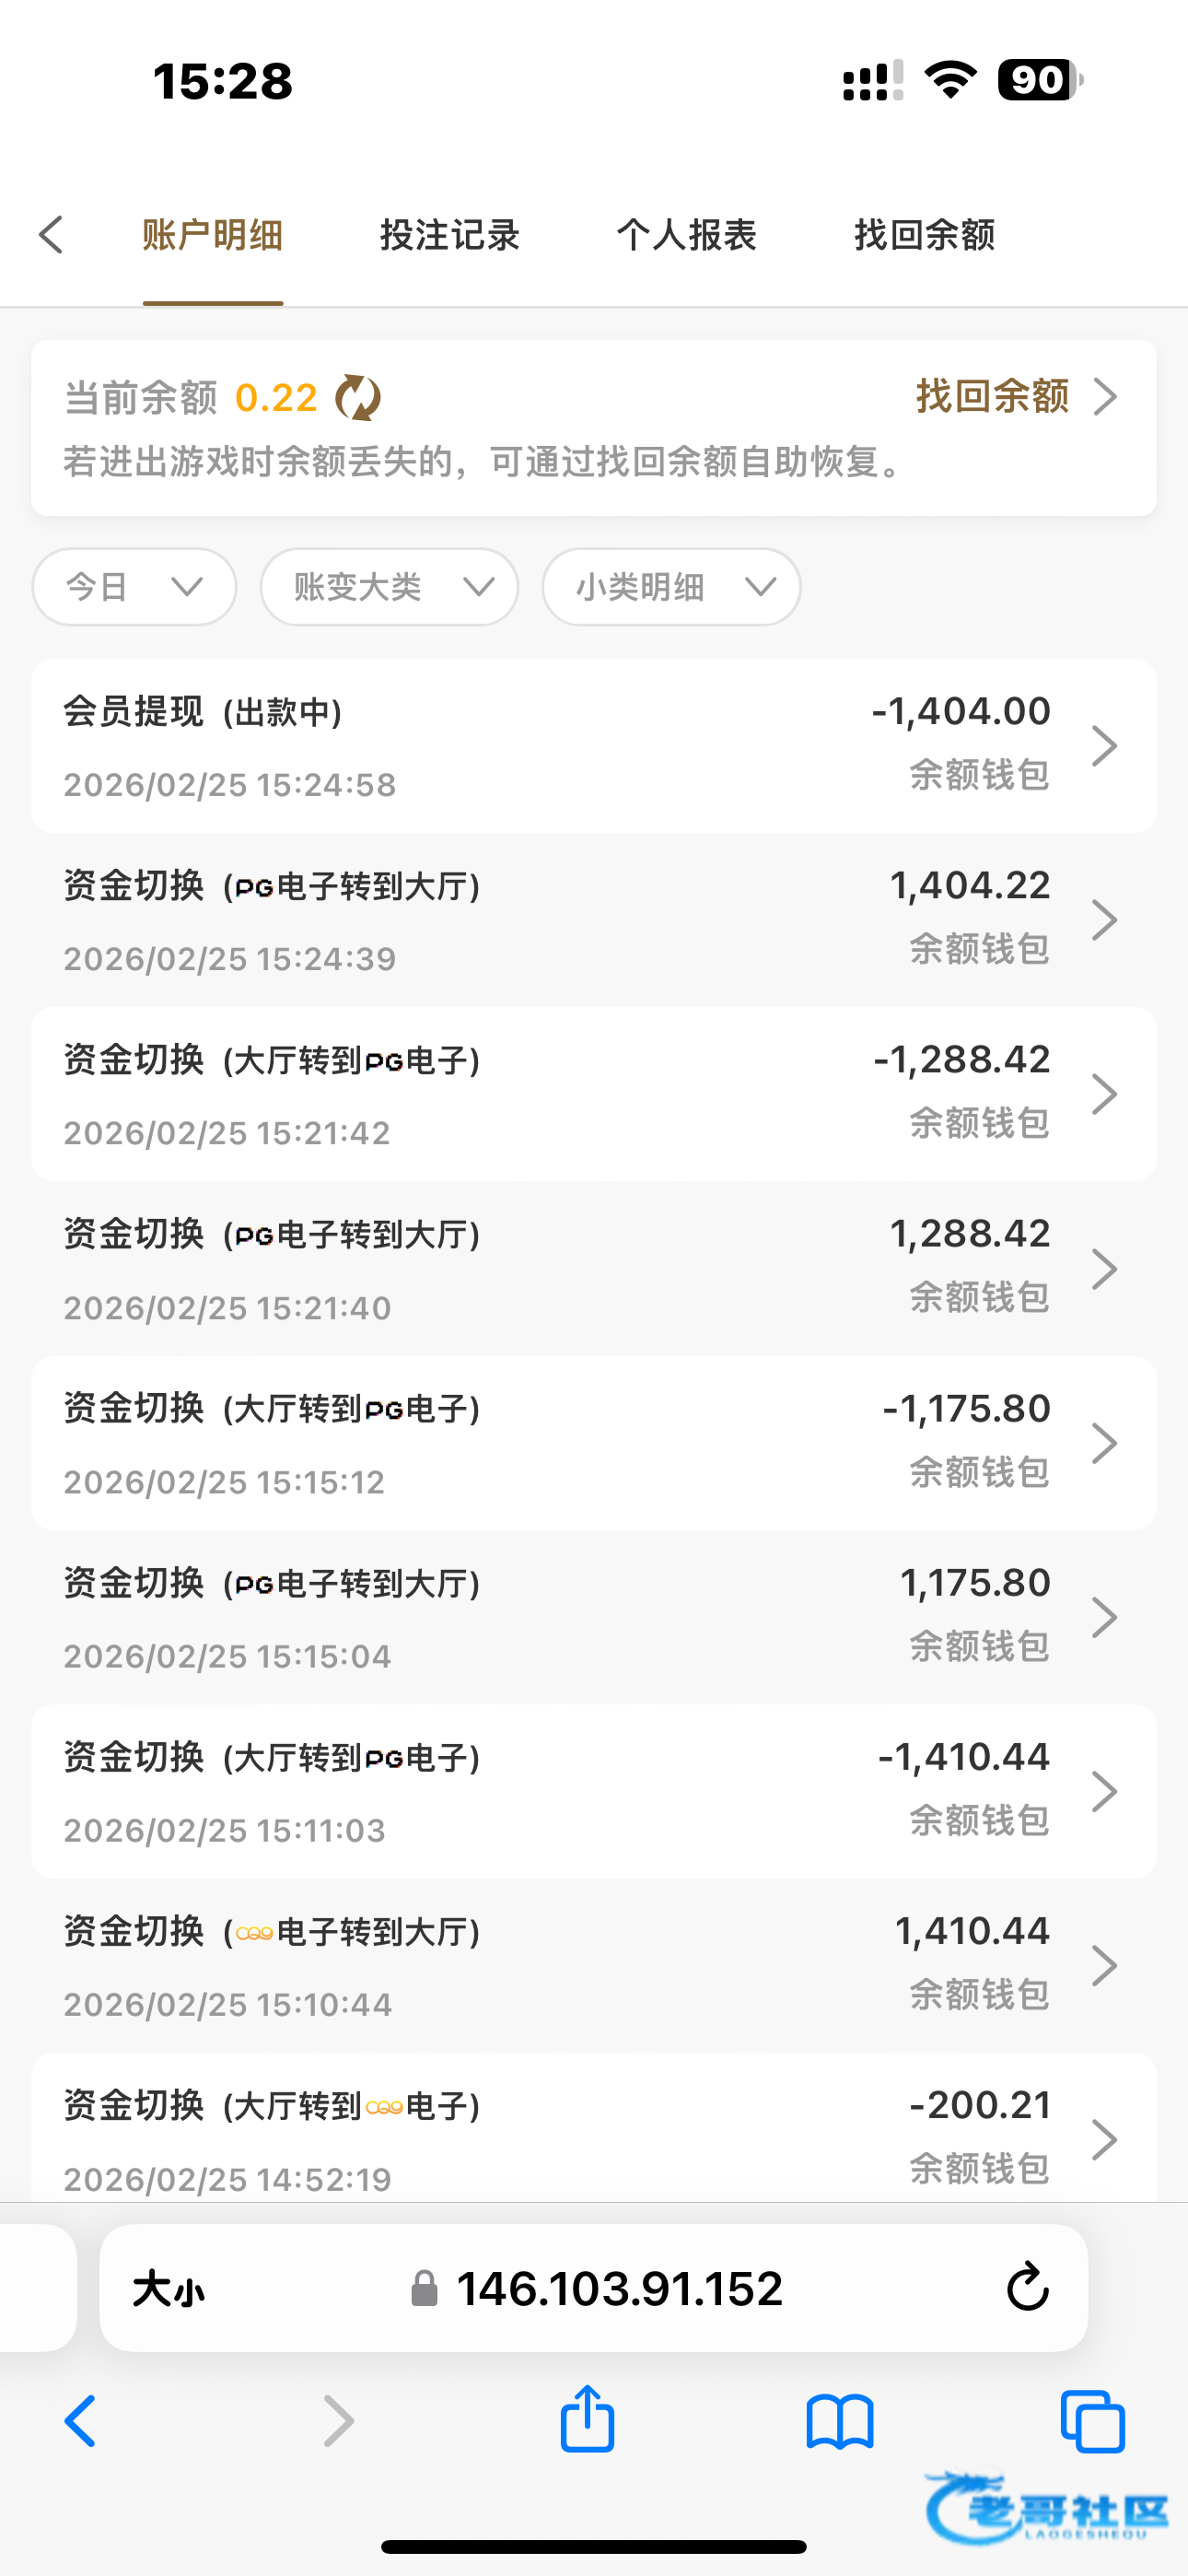Open the 账变大类 category dropdown
The image size is (1188, 2576).
pos(389,587)
